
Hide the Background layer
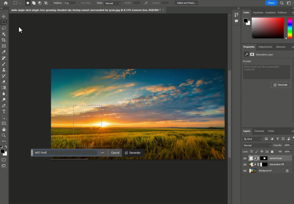point(245,171)
